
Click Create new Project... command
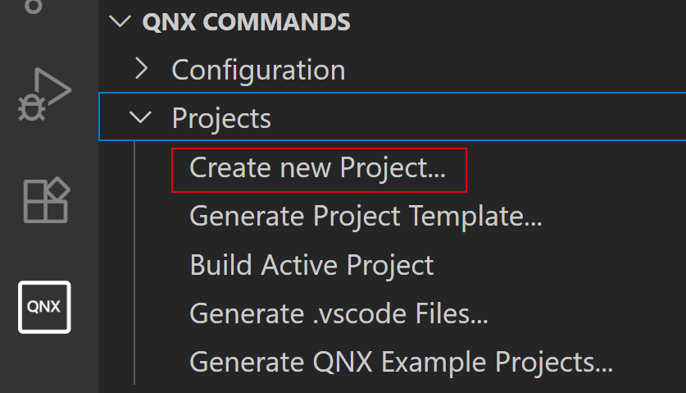coord(317,168)
